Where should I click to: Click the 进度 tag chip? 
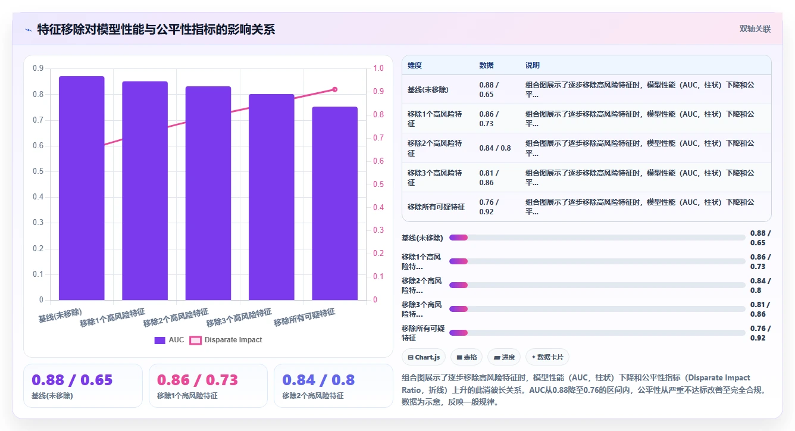point(504,357)
